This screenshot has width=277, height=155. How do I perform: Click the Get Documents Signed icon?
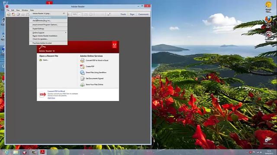click(82, 78)
